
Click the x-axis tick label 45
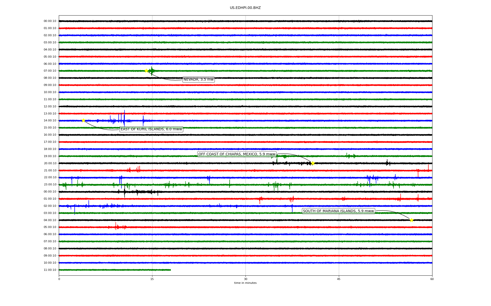pyautogui.click(x=339, y=279)
